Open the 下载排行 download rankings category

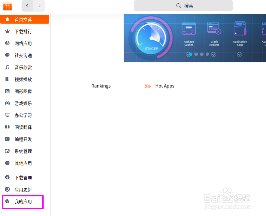(x=25, y=31)
